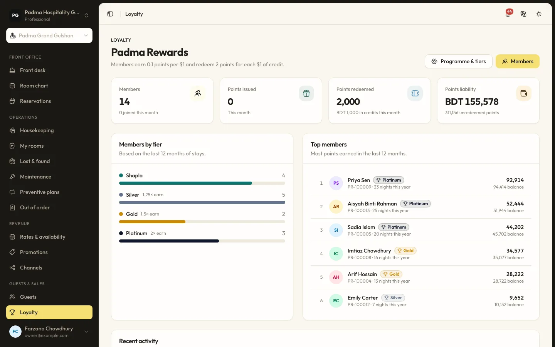Go to Reservations page

49,101
